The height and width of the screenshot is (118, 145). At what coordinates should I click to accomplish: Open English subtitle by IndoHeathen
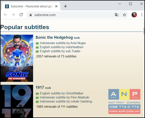click(62, 47)
